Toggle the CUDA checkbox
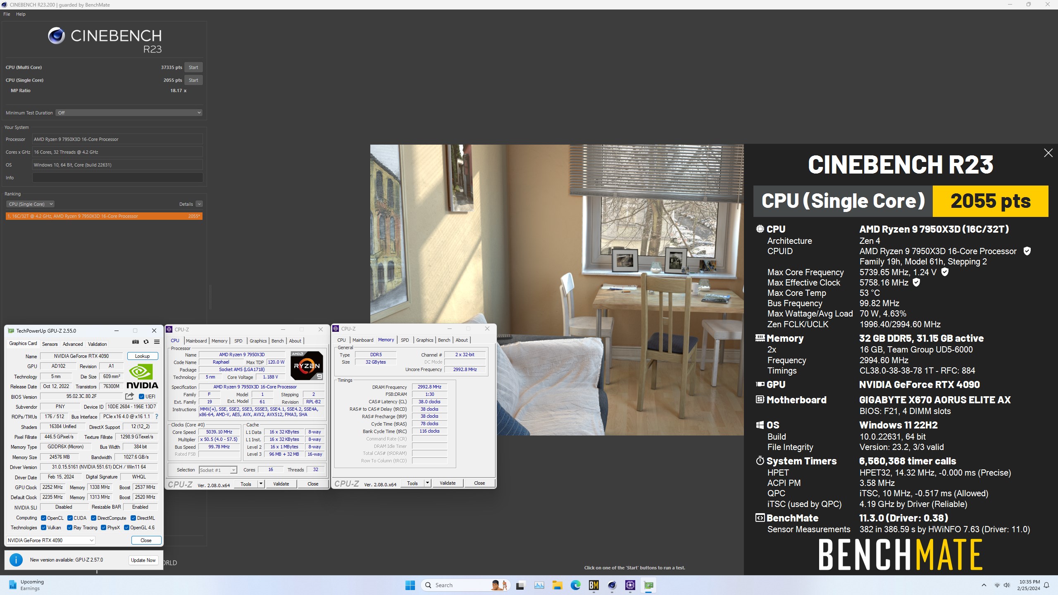The image size is (1058, 595). pos(70,518)
